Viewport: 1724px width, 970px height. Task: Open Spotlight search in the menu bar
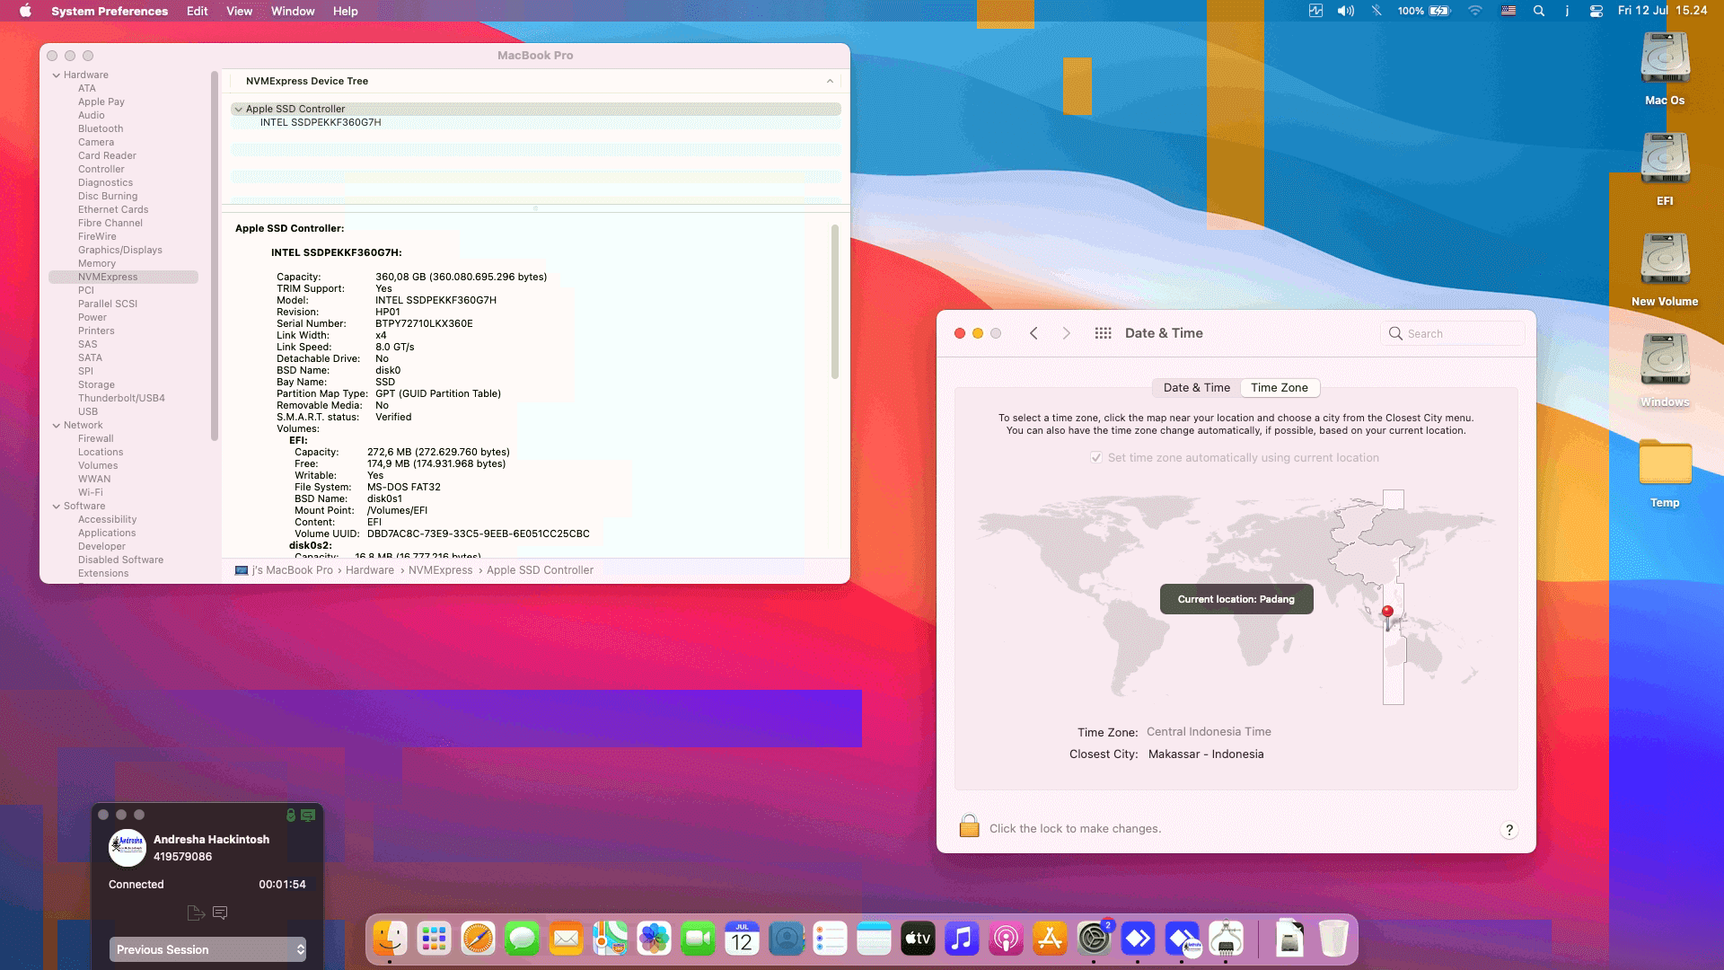point(1539,11)
